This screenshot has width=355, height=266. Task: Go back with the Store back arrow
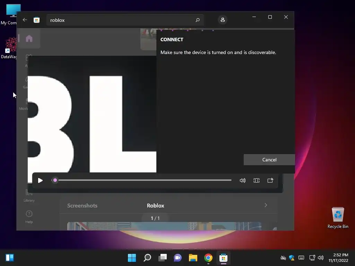tap(25, 20)
